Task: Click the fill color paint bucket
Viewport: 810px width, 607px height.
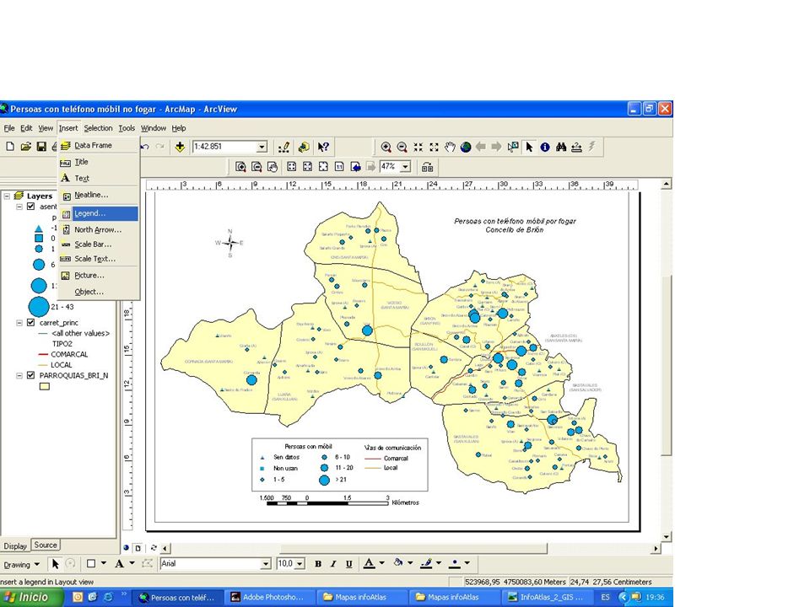Action: [x=398, y=563]
